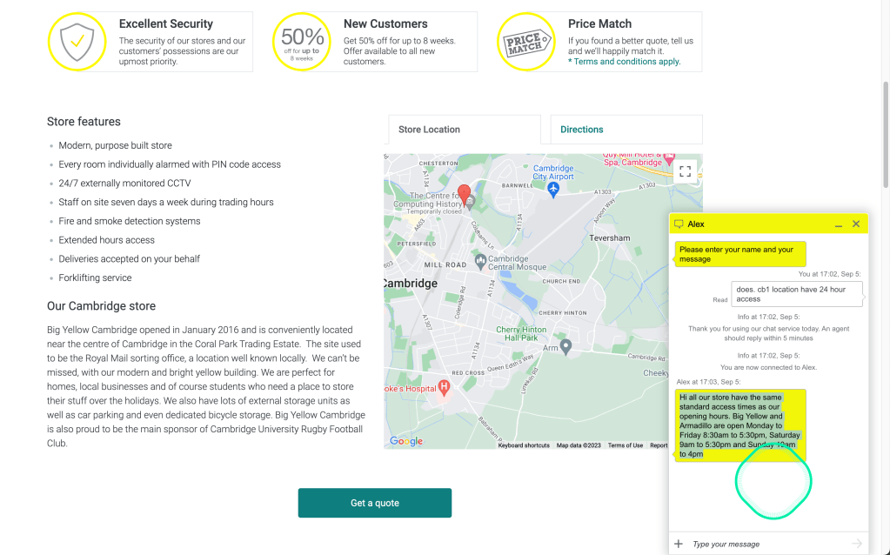Screen dimensions: 890x555
Task: Toggle fullscreen view on the map
Action: [x=685, y=171]
